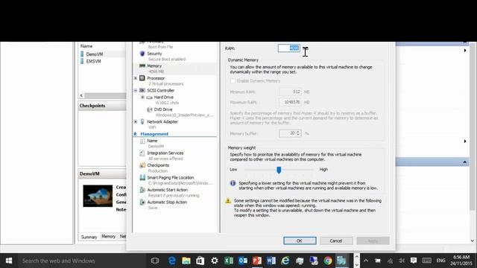The width and height of the screenshot is (477, 268).
Task: Click the Name column header in VM list
Action: coord(86,46)
